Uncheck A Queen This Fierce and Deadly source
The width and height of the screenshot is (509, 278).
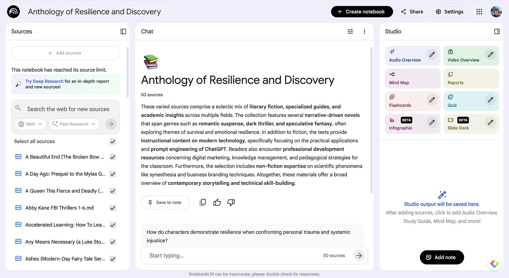tap(113, 191)
